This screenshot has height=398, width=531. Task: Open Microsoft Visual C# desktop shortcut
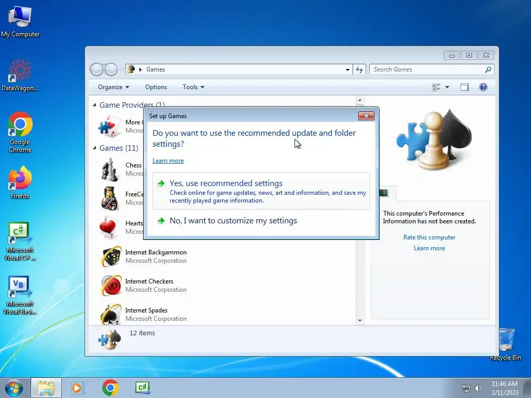click(x=20, y=241)
